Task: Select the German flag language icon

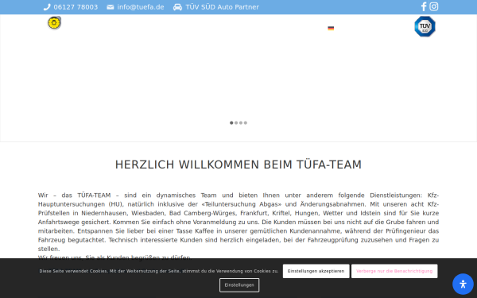Action: click(331, 29)
